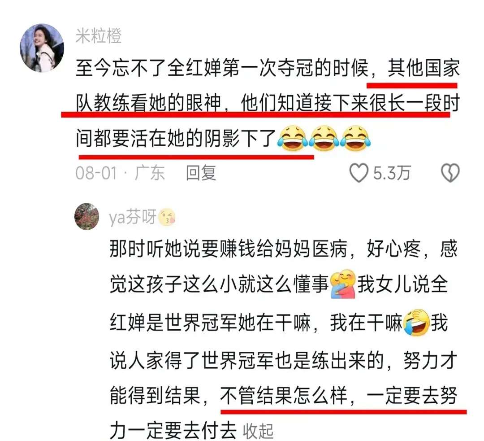Tap the 5.3万 like count
Screen dimensions: 484x441
coord(392,173)
